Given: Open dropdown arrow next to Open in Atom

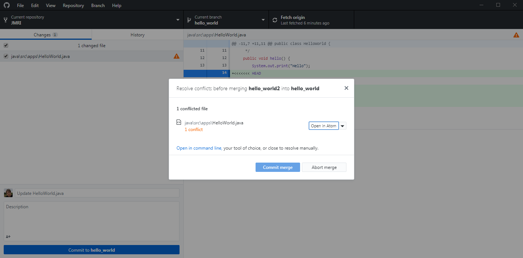Looking at the screenshot, I should coord(342,126).
